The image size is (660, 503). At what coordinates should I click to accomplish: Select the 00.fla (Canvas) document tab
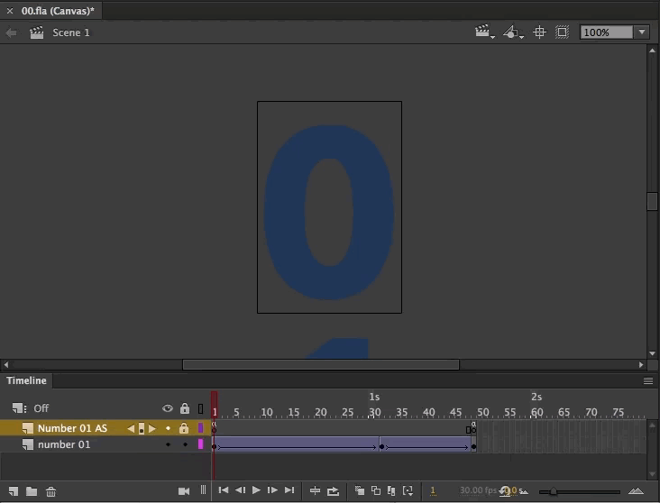point(58,11)
